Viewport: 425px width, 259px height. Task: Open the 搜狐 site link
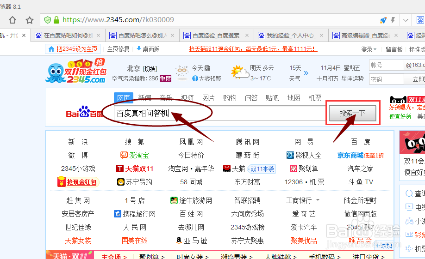point(134,142)
